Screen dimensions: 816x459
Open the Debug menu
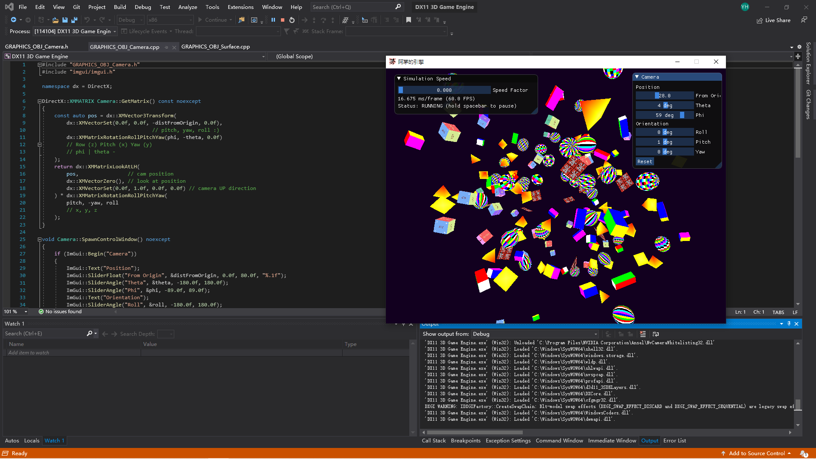point(143,7)
